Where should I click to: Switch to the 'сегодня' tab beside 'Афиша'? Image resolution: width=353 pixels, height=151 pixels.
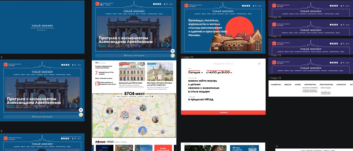(x=110, y=142)
